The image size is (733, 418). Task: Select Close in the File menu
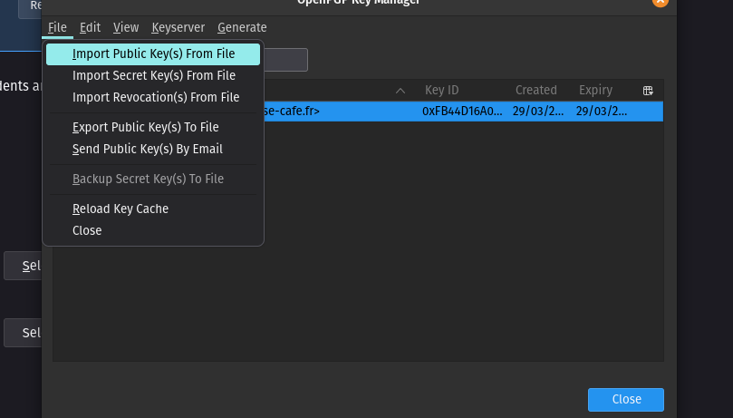[153, 230]
